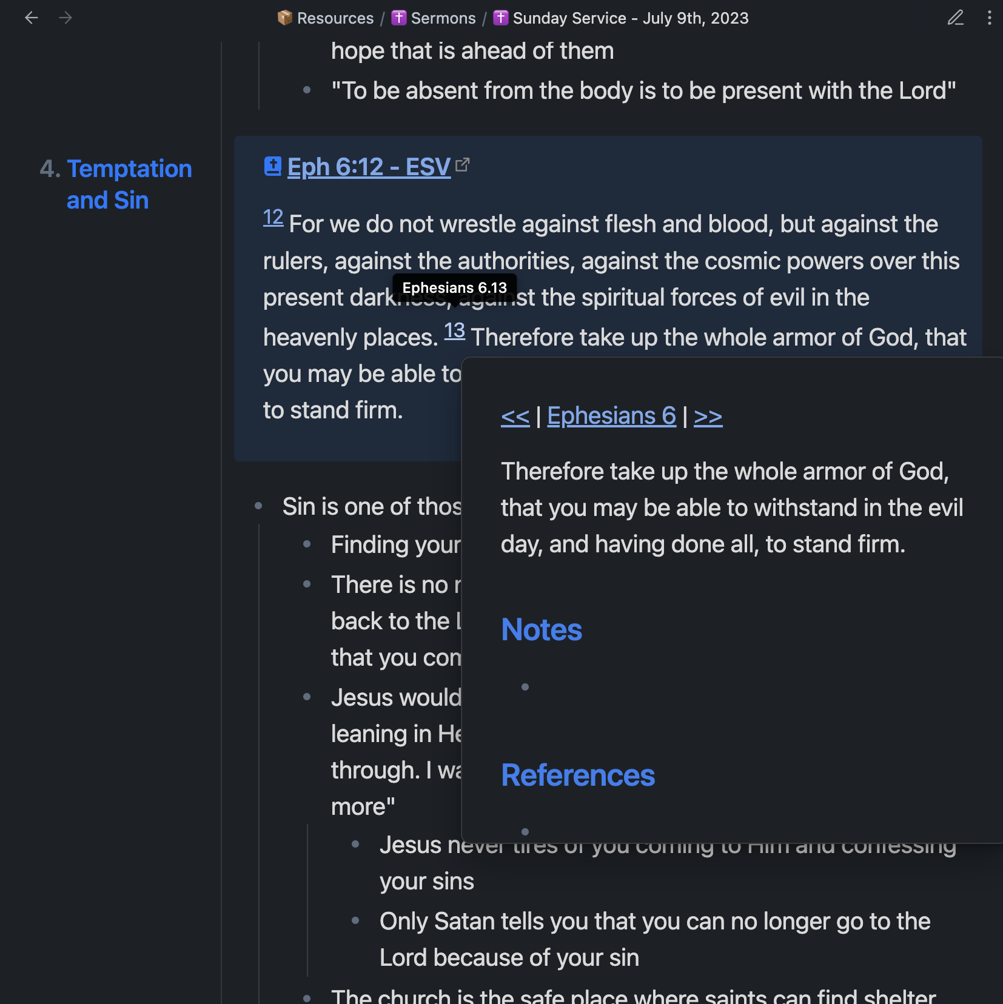1003x1004 pixels.
Task: Click verse number 13 superscript link
Action: coord(455,331)
